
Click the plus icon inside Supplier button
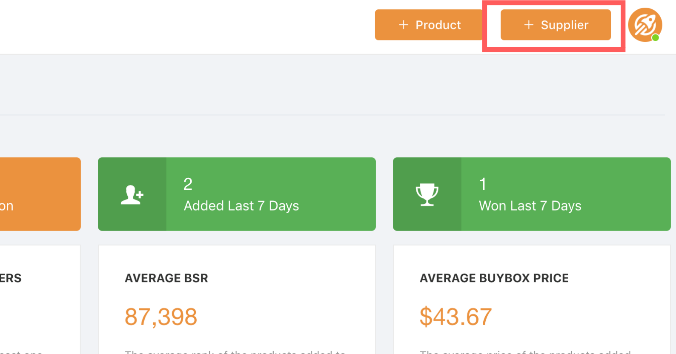click(x=528, y=25)
